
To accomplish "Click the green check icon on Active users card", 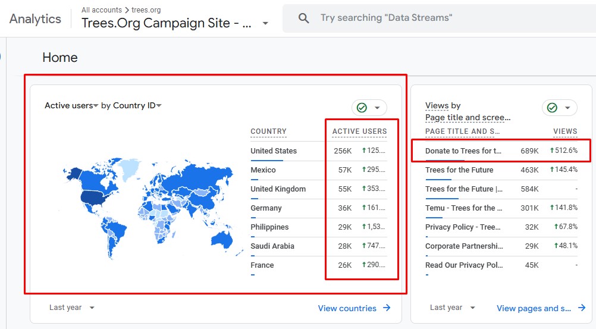I will click(362, 108).
